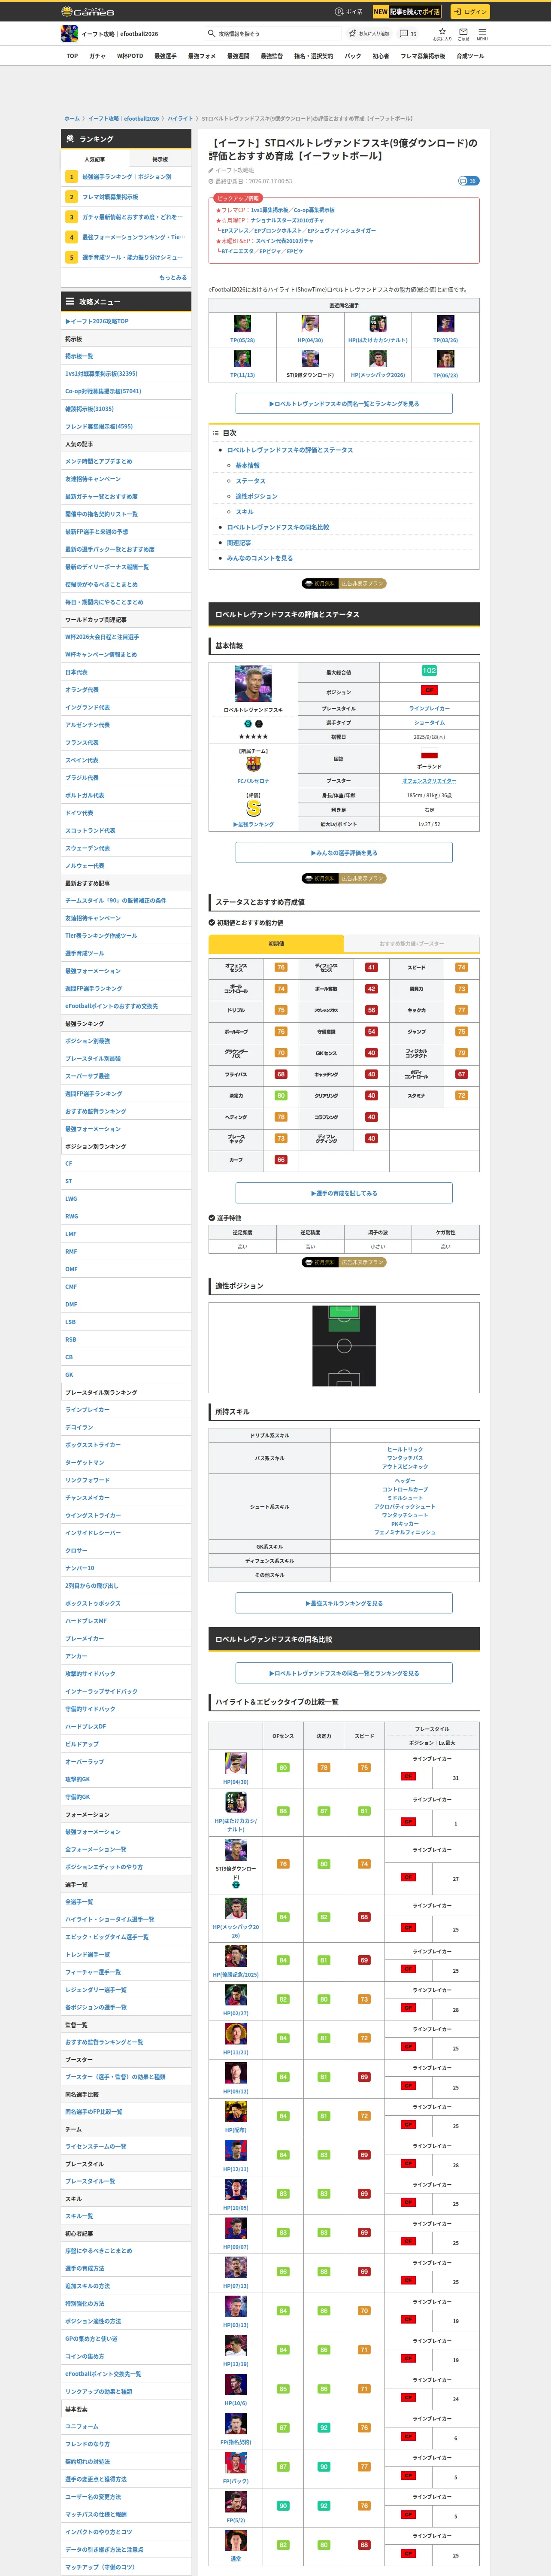Switch to the 人気記事 tab
Viewport: 551px width, 2576px height.
point(94,159)
